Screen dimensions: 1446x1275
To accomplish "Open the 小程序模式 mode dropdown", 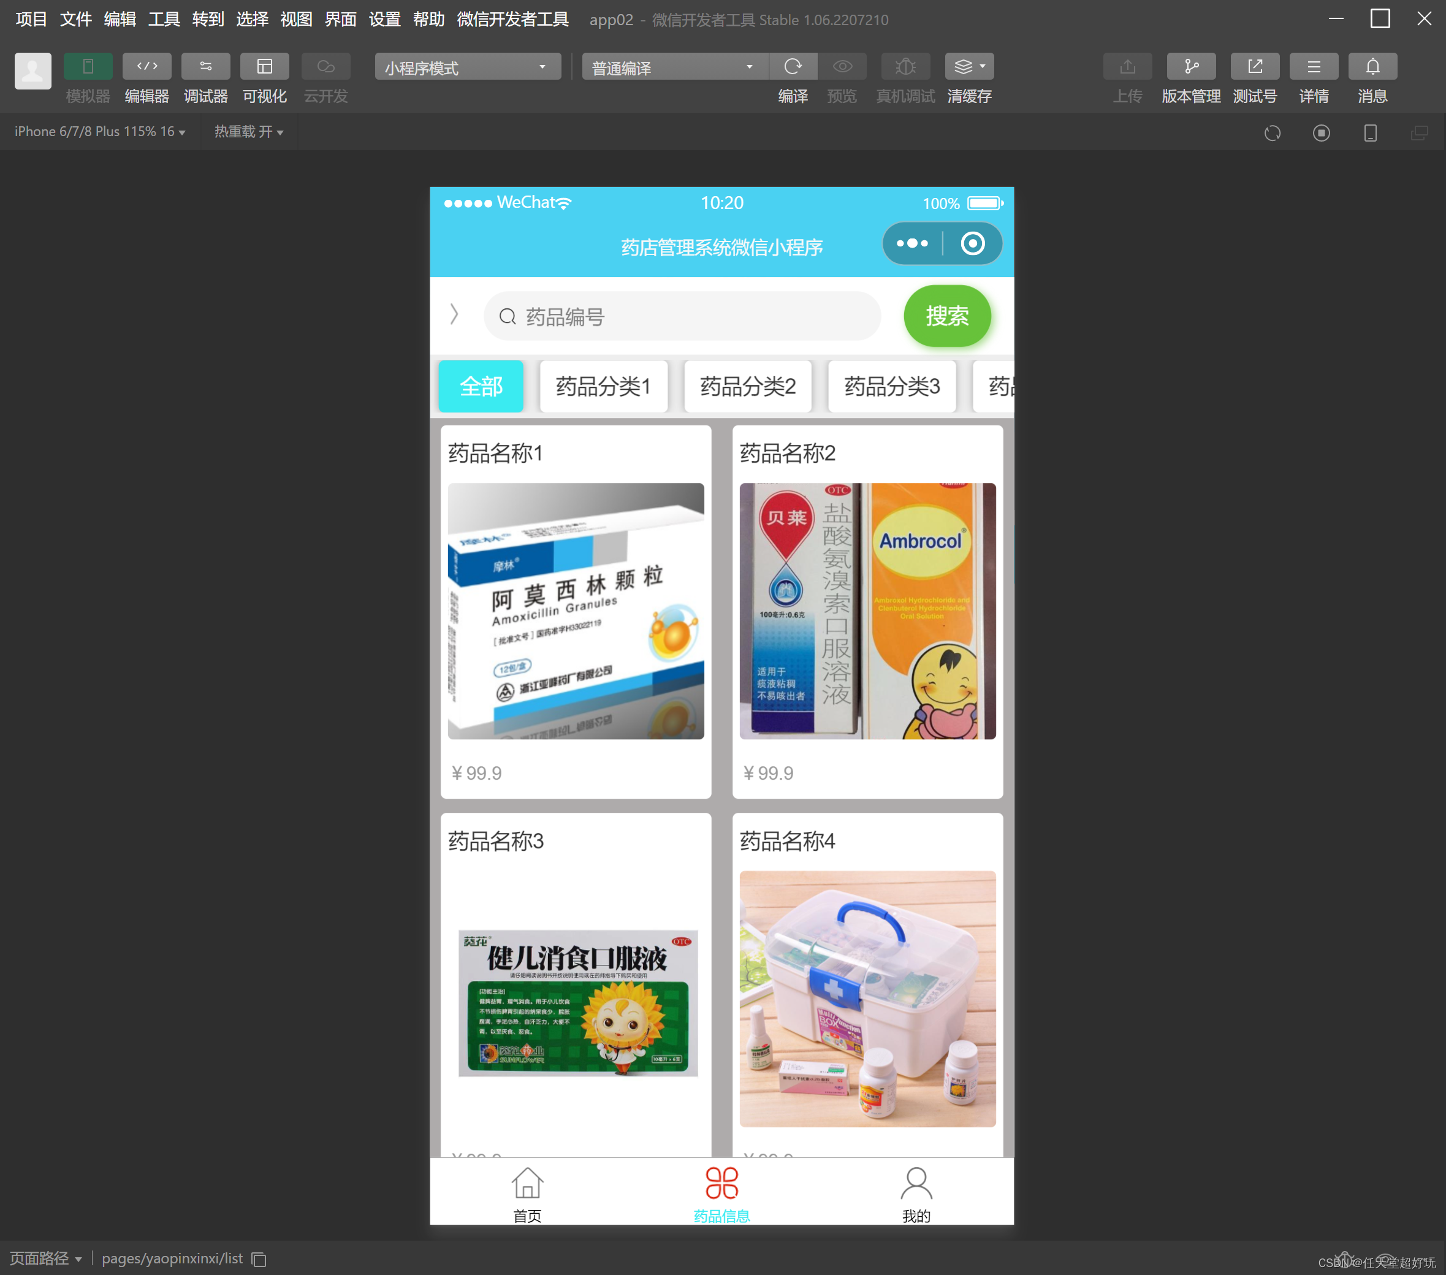I will pos(468,67).
